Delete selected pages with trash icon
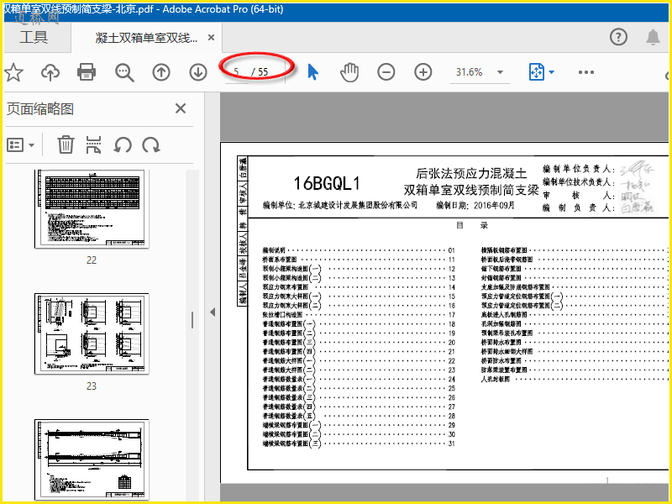 66,144
